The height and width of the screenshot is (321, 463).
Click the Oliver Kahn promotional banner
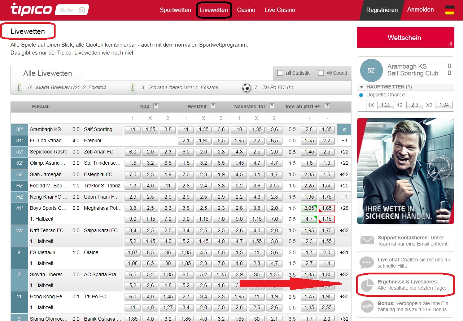click(x=406, y=171)
